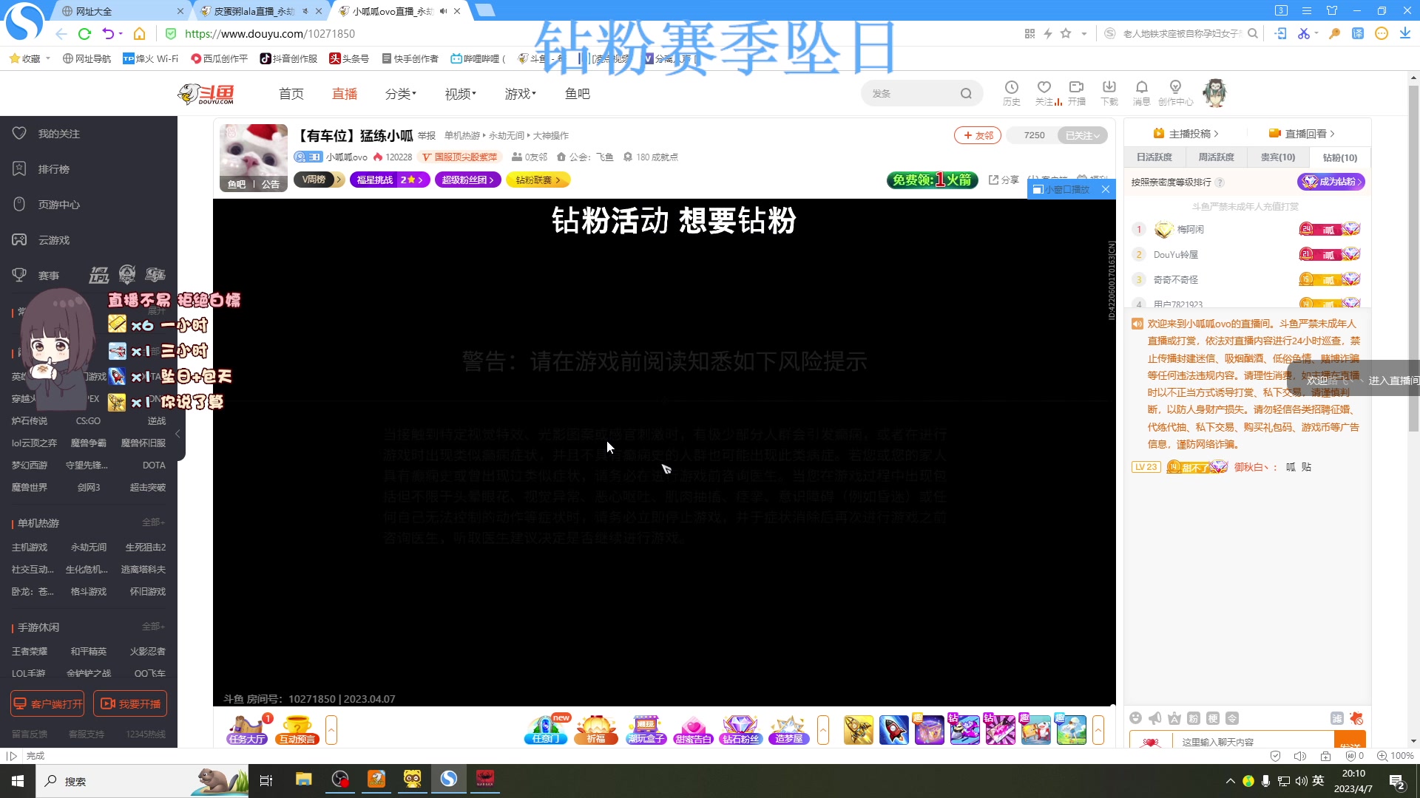The image size is (1420, 798).
Task: Expand 单机热游 全部 list
Action: [x=153, y=522]
